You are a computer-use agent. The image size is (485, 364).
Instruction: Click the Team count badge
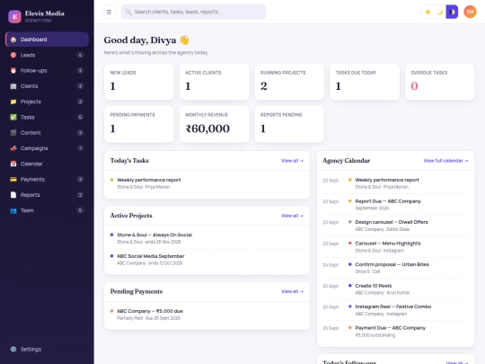80,210
